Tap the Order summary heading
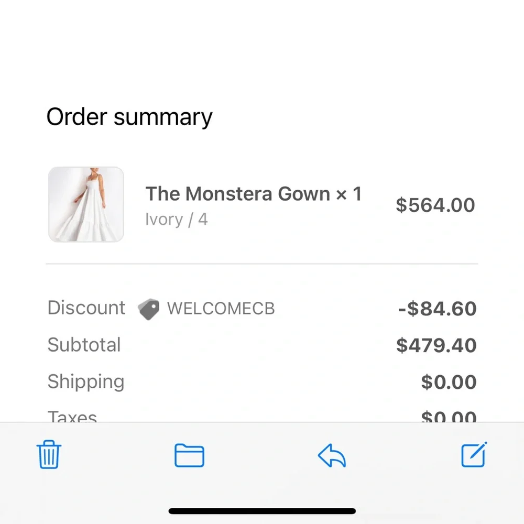The image size is (524, 524). point(129,117)
